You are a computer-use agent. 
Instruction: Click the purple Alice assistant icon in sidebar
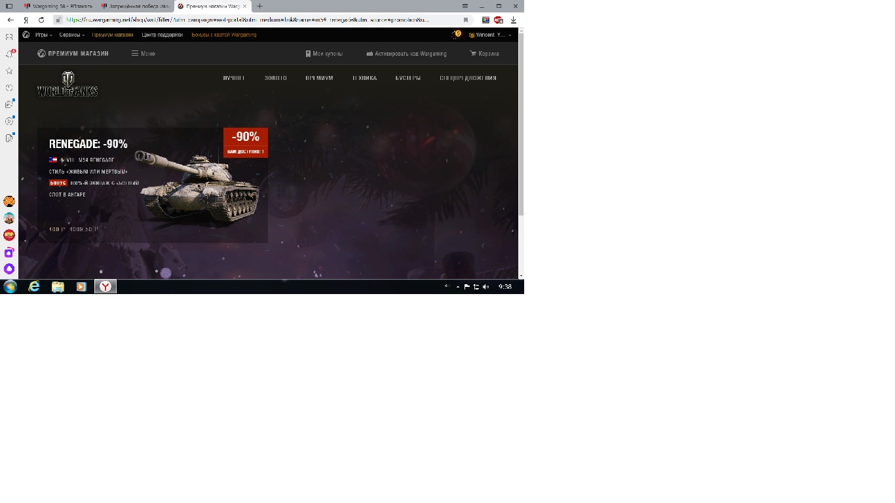pos(9,269)
